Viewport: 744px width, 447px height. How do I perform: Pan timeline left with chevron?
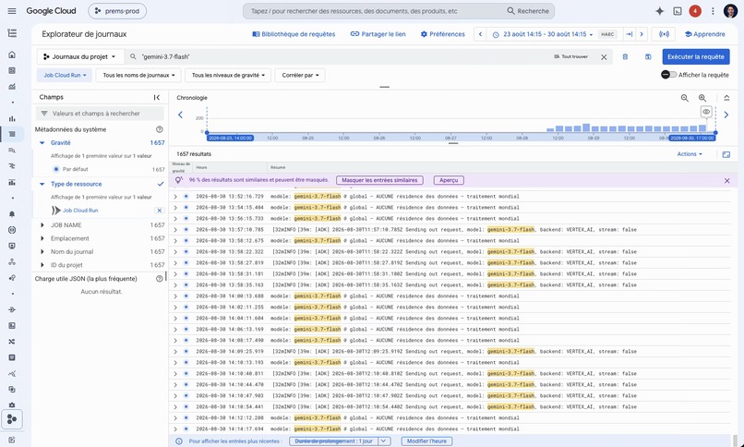pyautogui.click(x=180, y=115)
